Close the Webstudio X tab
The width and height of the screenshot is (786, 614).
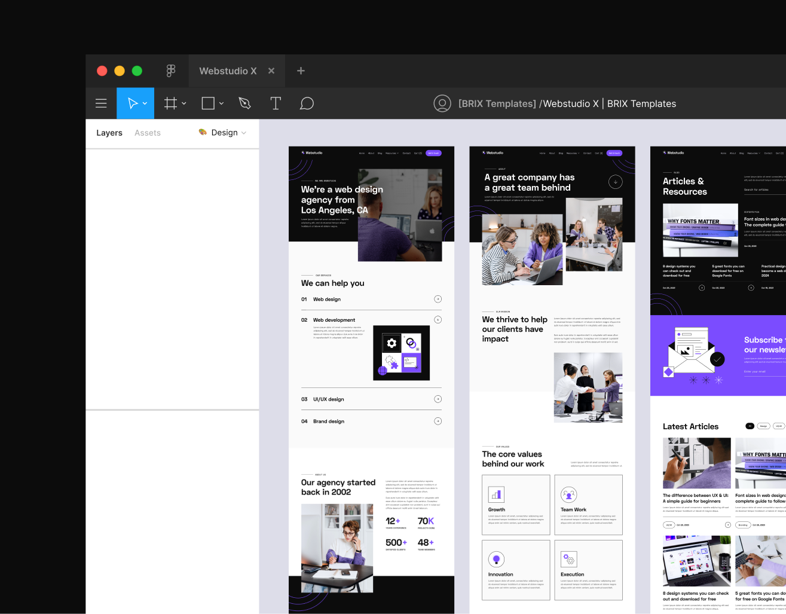point(271,71)
